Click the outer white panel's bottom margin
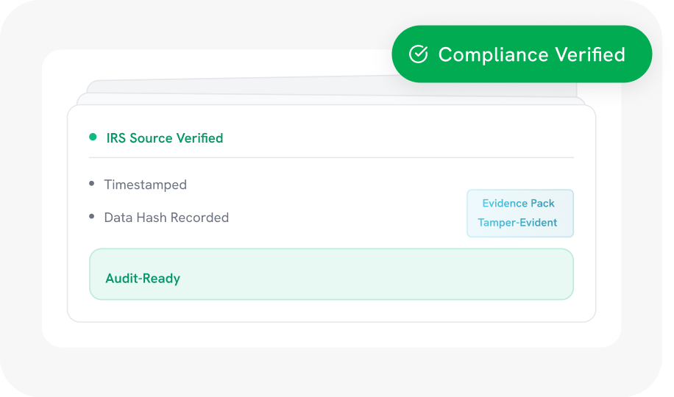The height and width of the screenshot is (397, 674). pos(331,335)
